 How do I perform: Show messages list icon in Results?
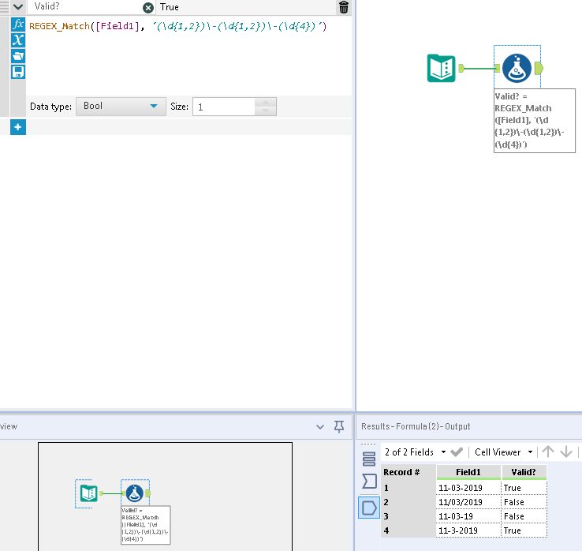(369, 459)
